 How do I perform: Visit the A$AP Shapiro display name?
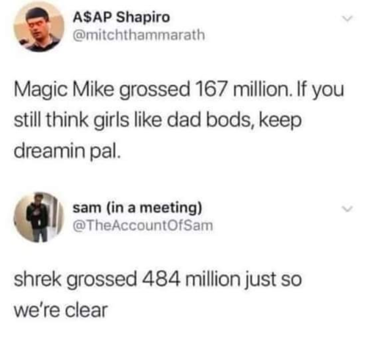121,18
